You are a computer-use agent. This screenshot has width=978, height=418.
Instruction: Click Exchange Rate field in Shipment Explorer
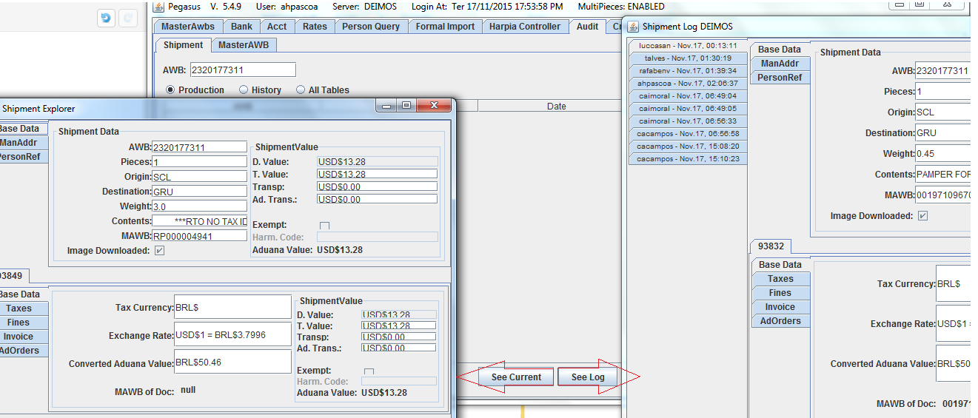(x=232, y=335)
